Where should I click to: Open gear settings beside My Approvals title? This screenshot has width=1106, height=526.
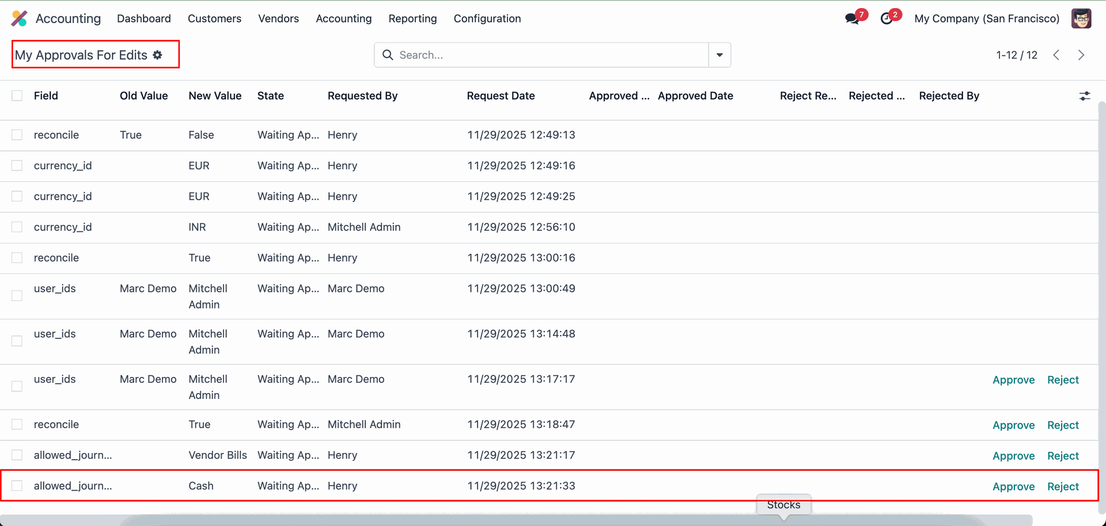158,55
